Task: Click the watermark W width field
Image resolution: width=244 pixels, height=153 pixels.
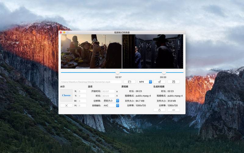Action: [82, 101]
